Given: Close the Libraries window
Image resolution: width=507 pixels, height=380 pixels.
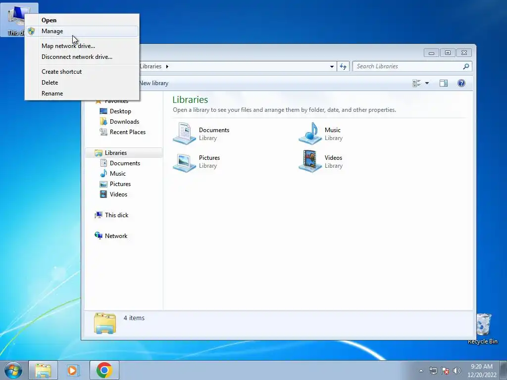Looking at the screenshot, I should pos(464,52).
